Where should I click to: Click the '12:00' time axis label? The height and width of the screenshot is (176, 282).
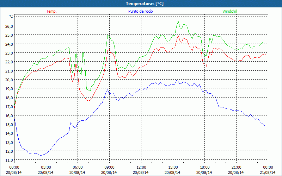tap(141, 168)
